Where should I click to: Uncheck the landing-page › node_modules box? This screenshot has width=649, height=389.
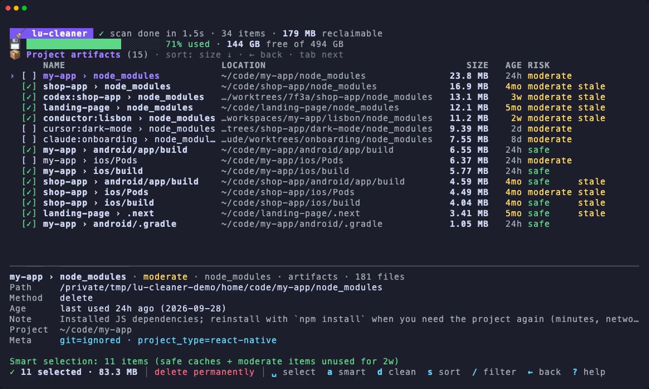[29, 108]
